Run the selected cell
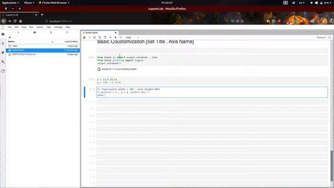This screenshot has height=188, width=334. pos(110,38)
